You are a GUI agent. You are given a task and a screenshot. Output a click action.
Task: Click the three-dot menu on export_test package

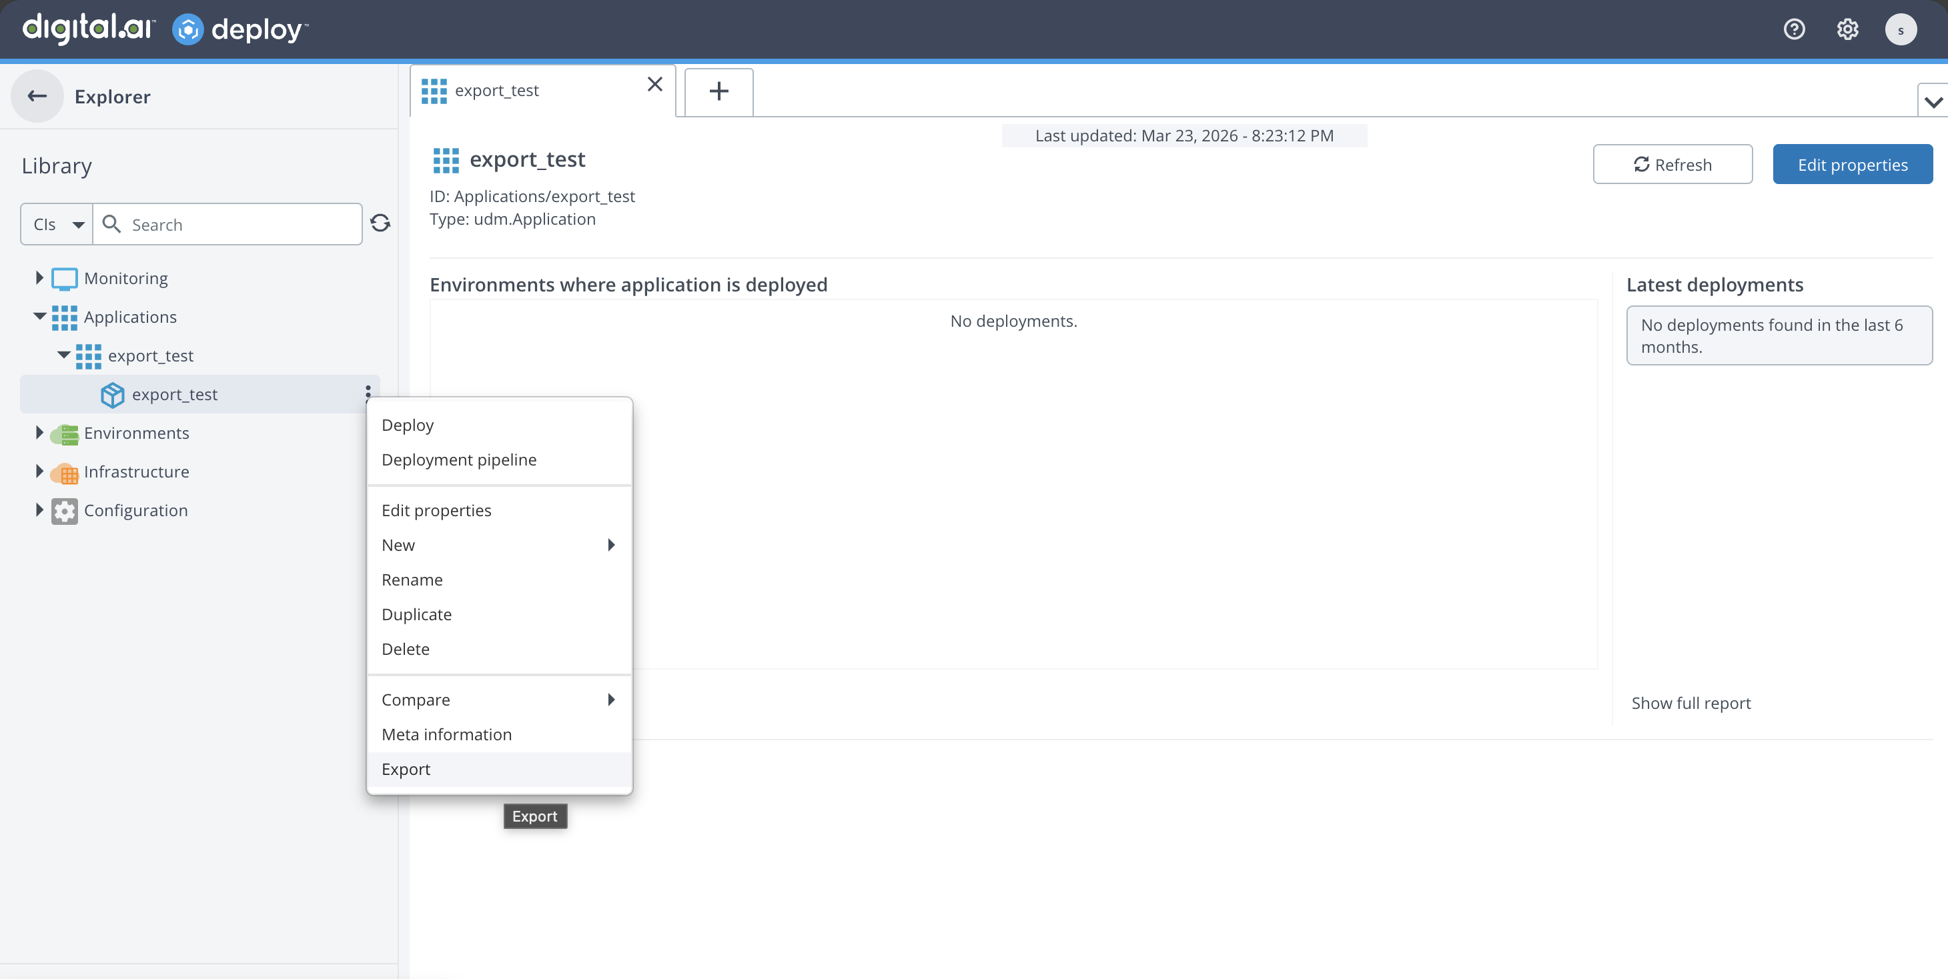(368, 391)
